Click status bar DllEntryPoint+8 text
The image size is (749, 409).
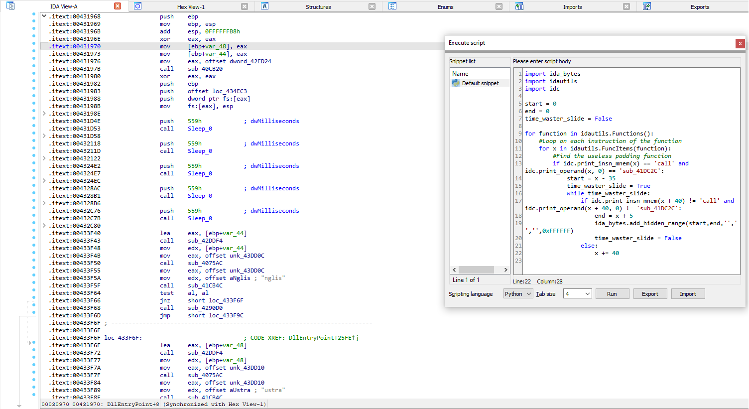tap(133, 405)
